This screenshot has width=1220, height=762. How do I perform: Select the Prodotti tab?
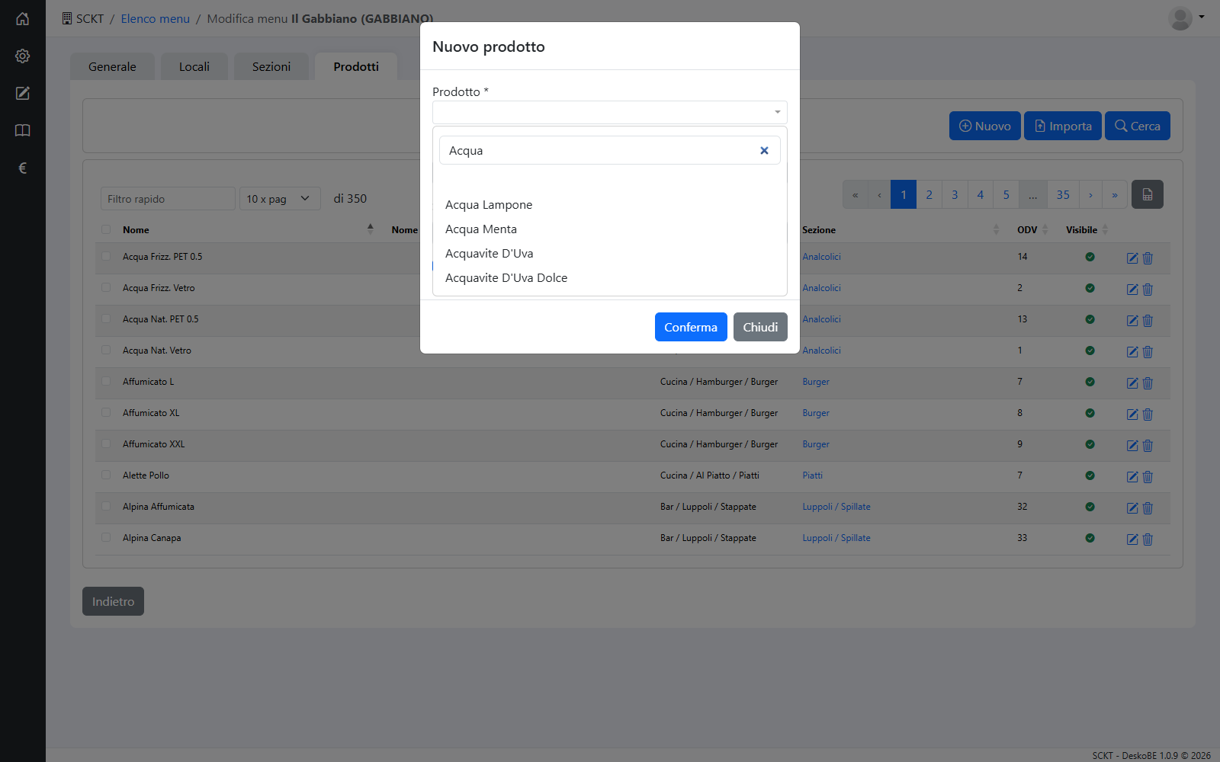(x=356, y=67)
